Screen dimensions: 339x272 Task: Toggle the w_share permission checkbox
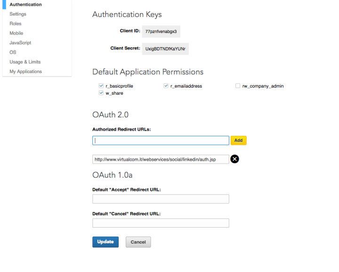(101, 93)
